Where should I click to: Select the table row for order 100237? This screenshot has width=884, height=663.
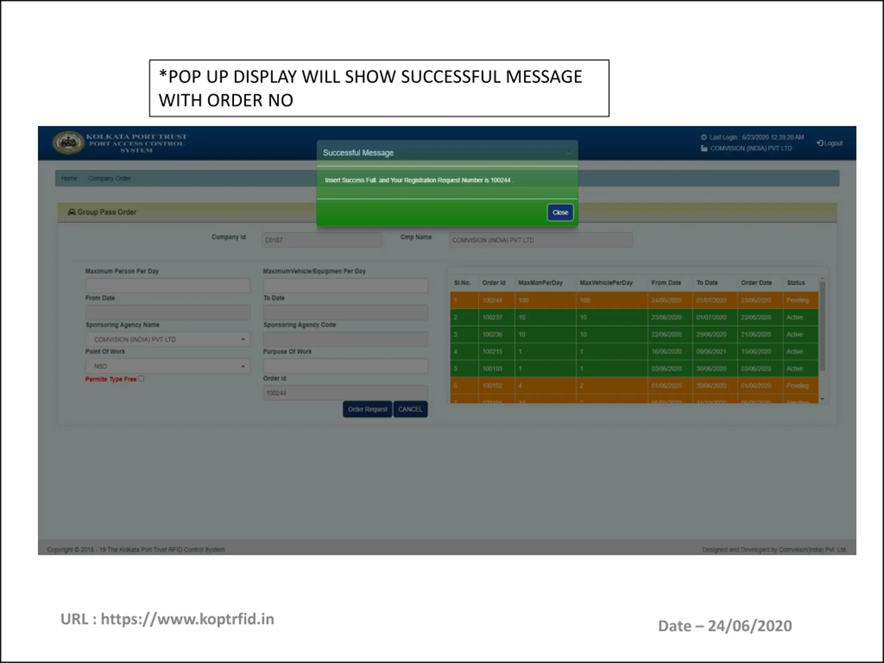click(634, 317)
